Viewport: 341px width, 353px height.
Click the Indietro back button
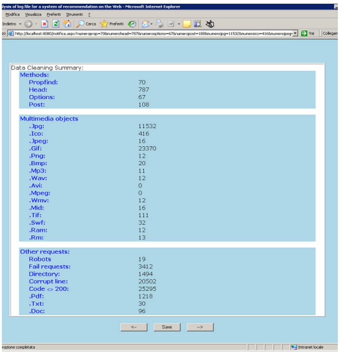click(9, 24)
